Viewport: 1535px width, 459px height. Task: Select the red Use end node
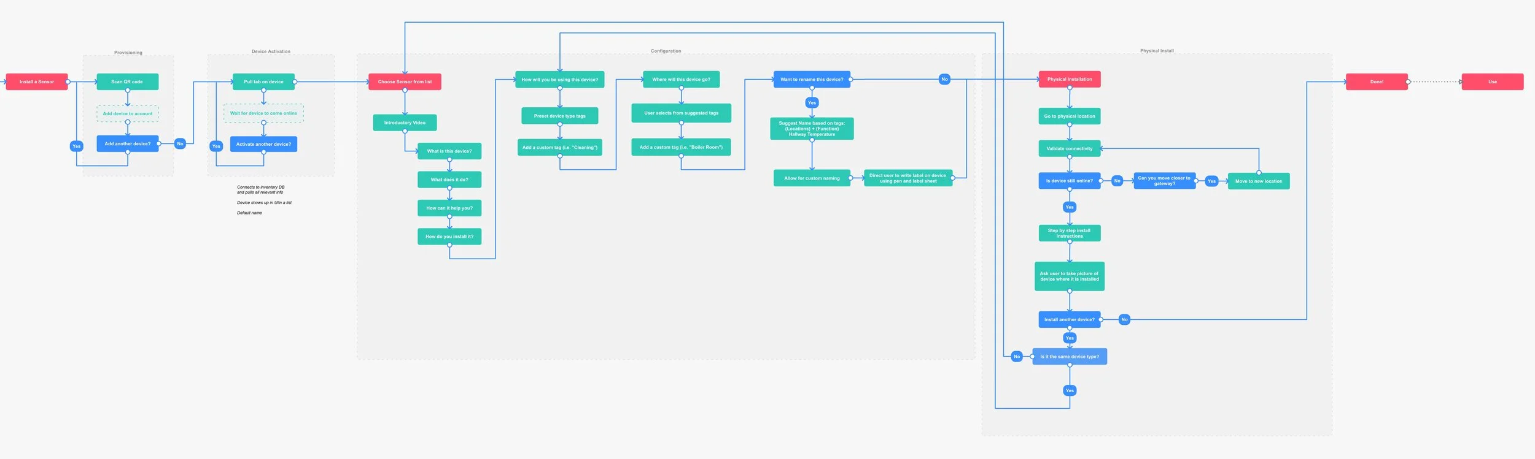coord(1493,82)
